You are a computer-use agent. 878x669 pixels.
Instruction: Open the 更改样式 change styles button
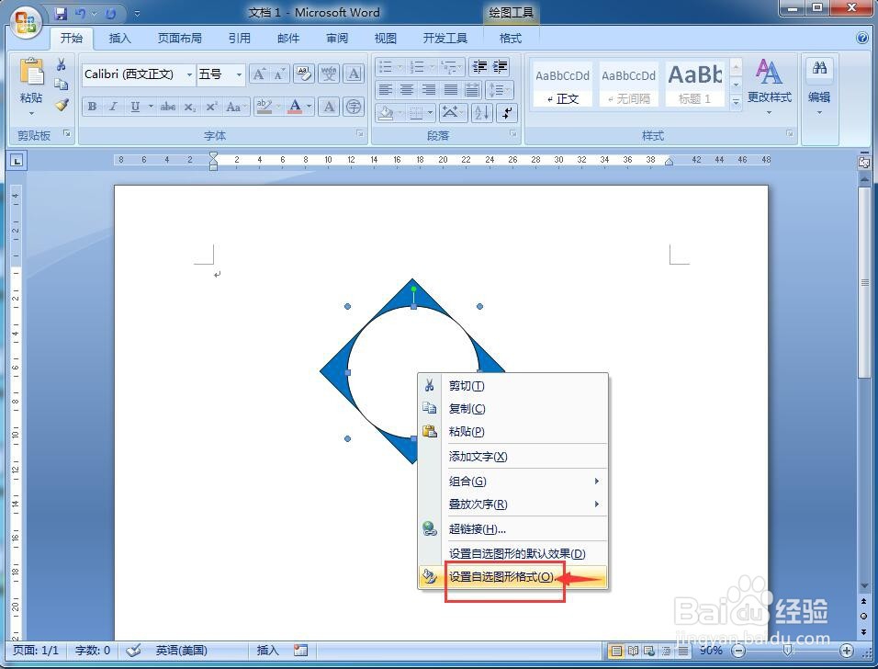(770, 87)
